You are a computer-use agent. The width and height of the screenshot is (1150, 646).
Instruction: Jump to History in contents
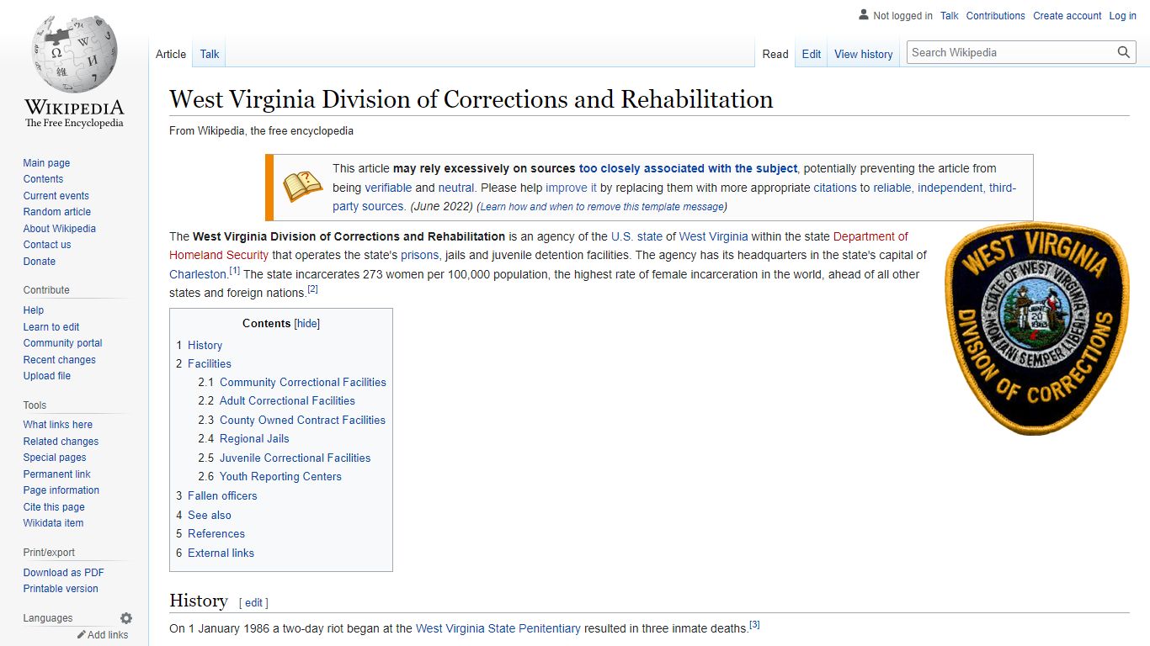coord(205,346)
